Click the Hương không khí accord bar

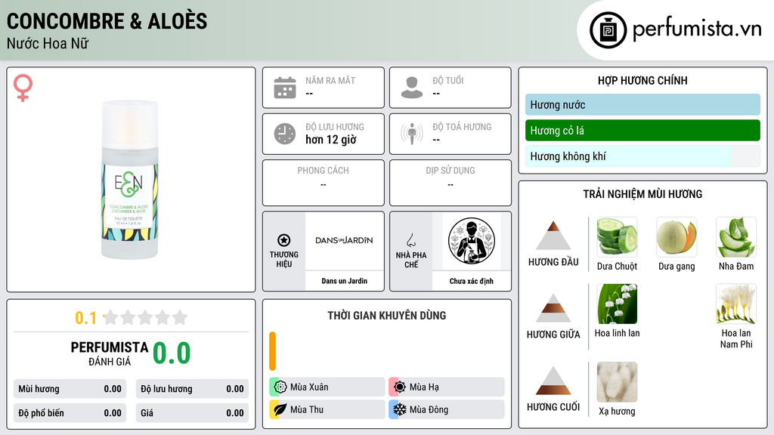(642, 156)
